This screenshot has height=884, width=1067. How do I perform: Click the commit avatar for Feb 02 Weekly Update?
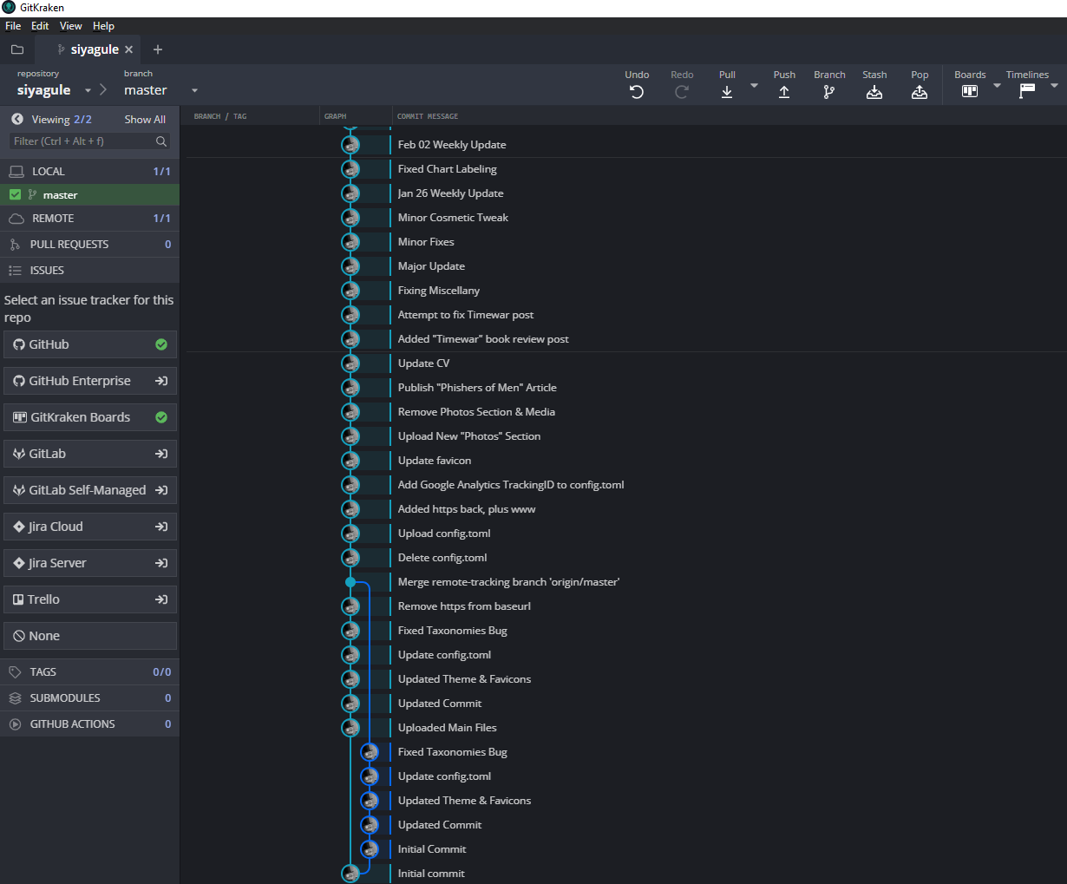[350, 145]
